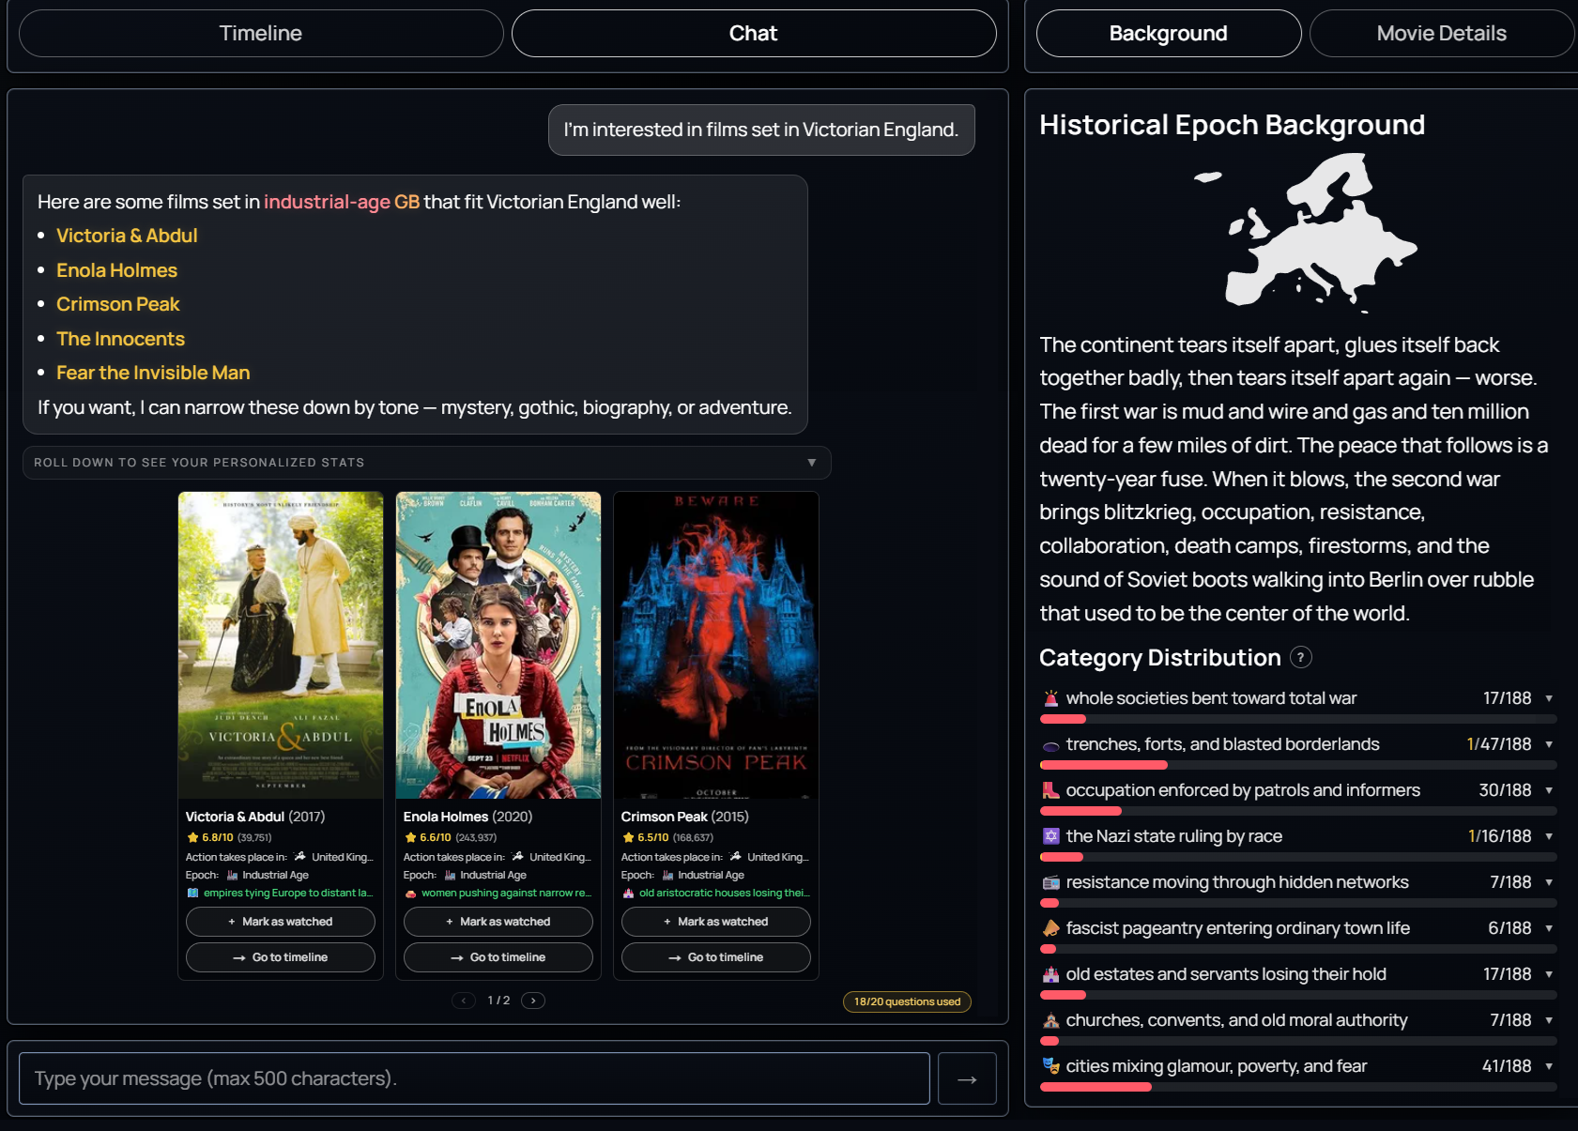Send message with the arrow button
This screenshot has height=1131, width=1578.
click(x=967, y=1079)
